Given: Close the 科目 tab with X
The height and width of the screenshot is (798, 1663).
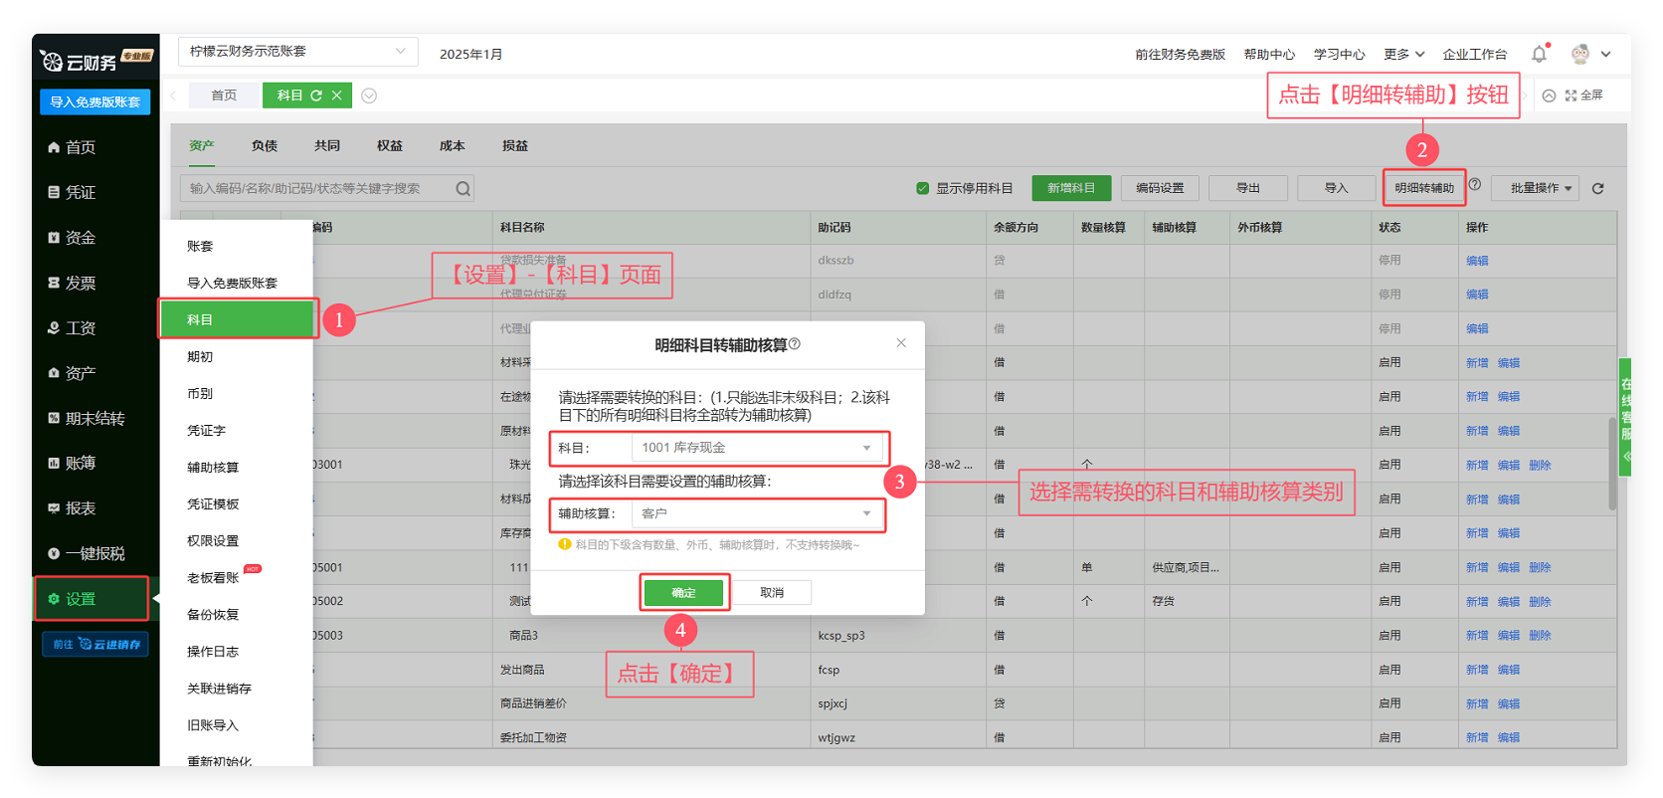Looking at the screenshot, I should (337, 96).
